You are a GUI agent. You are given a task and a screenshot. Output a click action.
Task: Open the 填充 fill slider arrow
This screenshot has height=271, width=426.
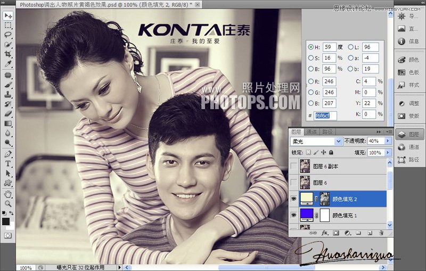[388, 153]
